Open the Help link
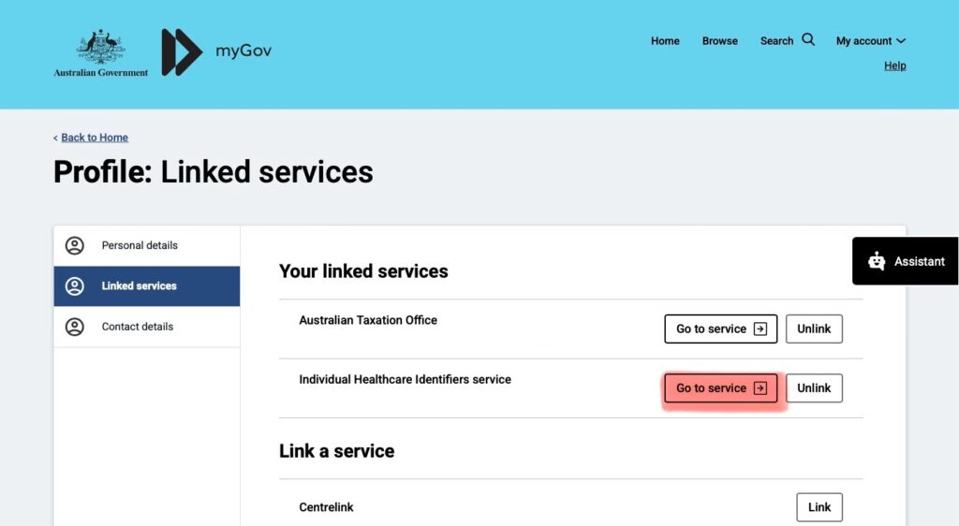 point(894,66)
